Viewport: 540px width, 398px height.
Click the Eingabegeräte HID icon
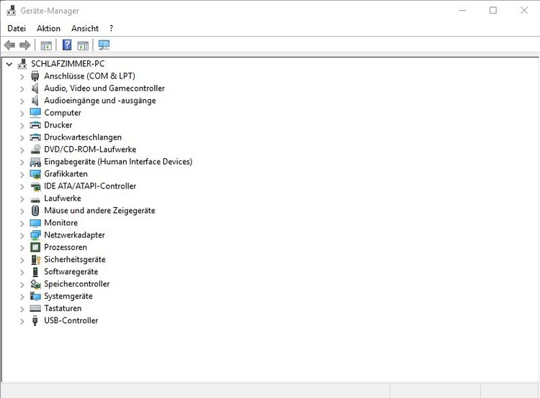point(35,162)
